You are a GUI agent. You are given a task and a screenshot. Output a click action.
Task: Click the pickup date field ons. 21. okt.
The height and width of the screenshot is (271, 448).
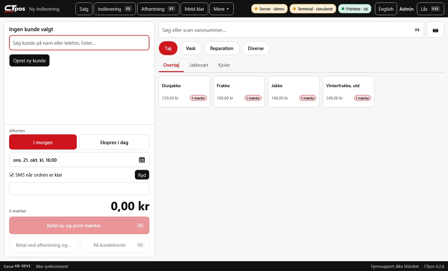tap(79, 160)
